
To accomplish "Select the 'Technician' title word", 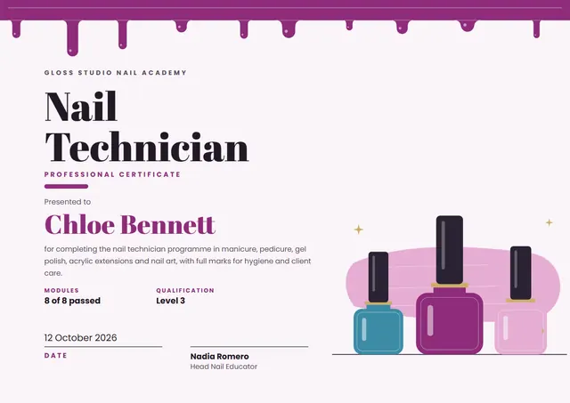I will (x=146, y=147).
